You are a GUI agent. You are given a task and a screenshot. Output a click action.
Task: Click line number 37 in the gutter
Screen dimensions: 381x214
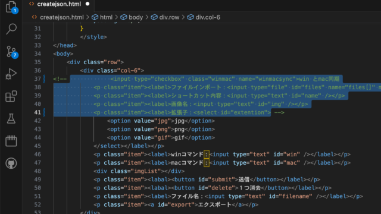(38, 79)
